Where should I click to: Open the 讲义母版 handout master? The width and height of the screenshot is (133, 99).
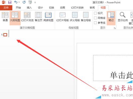pos(75,17)
